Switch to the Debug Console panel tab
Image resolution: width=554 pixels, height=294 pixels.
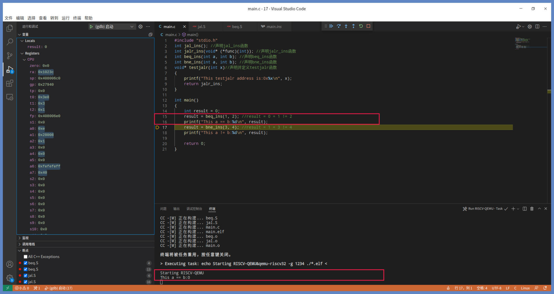pyautogui.click(x=194, y=209)
